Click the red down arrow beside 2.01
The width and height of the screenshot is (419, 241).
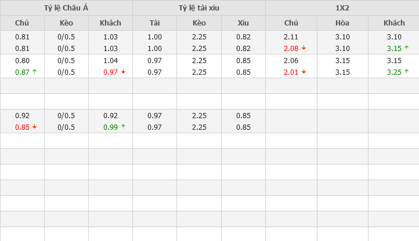click(x=304, y=72)
